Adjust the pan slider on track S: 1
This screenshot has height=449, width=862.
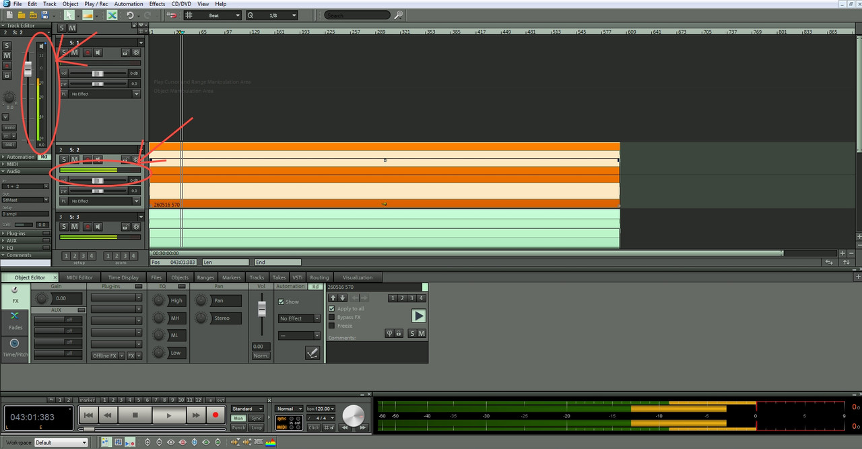click(x=98, y=83)
